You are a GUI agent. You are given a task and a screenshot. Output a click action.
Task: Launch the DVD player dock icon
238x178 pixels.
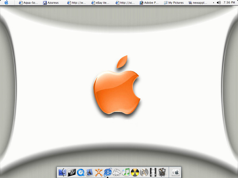(x=153, y=172)
